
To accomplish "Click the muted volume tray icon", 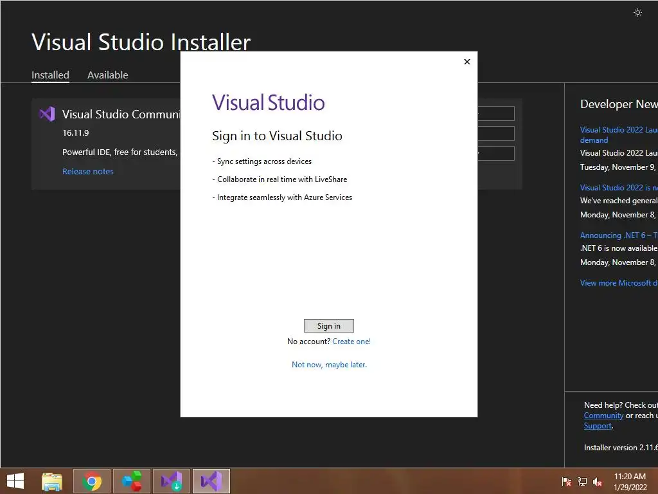I will point(598,482).
